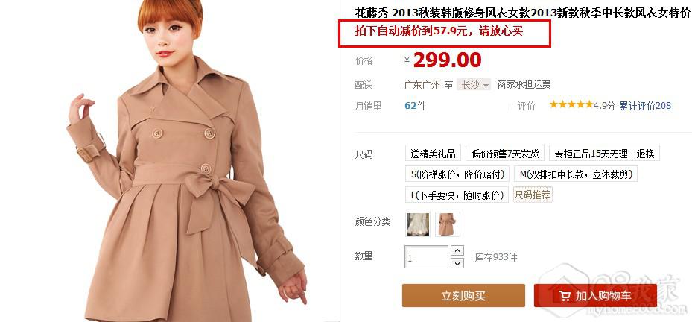
Task: Click the 加入购物车 add to cart button
Action: pos(595,295)
